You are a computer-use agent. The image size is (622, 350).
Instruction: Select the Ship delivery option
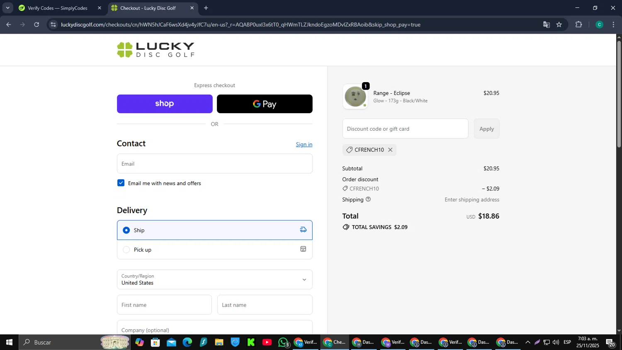[x=214, y=230]
